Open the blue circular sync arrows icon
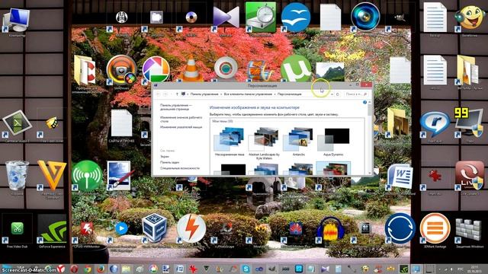 coord(400,228)
